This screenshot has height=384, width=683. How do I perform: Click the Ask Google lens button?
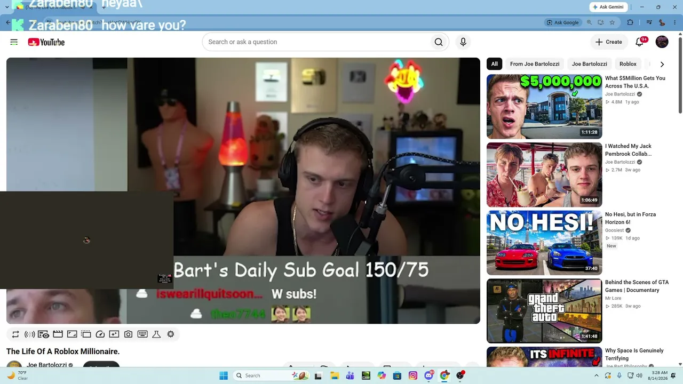563,22
